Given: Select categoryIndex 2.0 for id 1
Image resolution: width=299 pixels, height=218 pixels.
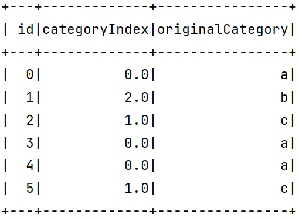Looking at the screenshot, I should (137, 97).
